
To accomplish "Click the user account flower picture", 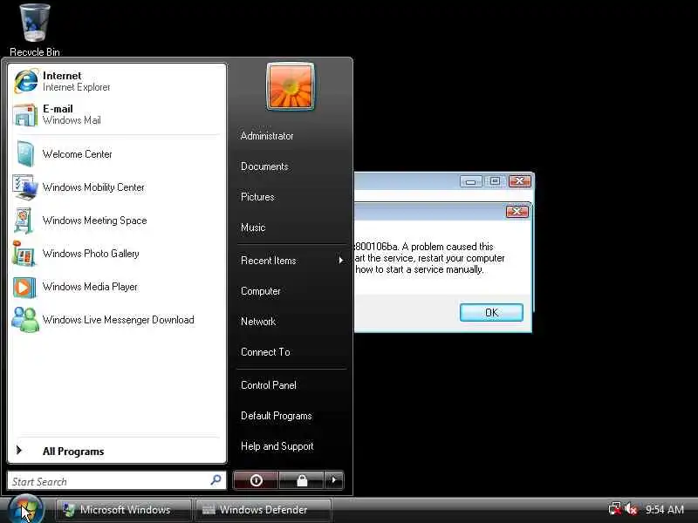I will point(291,86).
